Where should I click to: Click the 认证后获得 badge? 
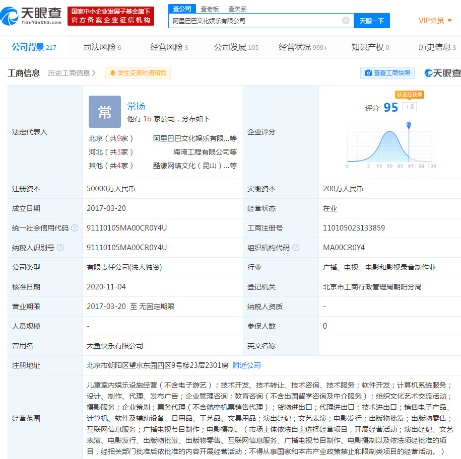click(x=410, y=95)
